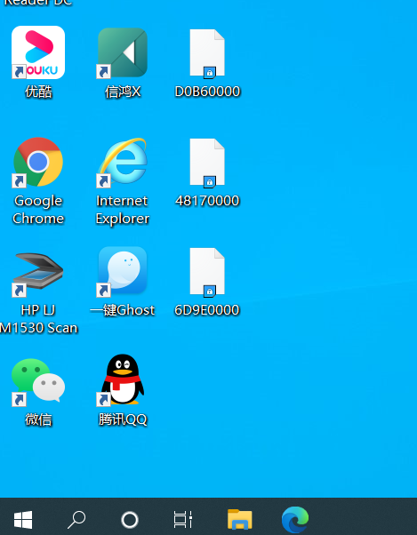
Task: Open File Explorer from the taskbar
Action: [x=240, y=519]
